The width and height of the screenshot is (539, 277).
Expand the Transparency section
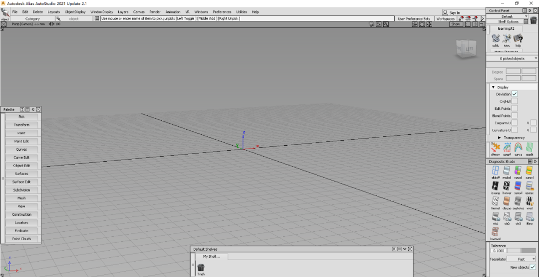coord(499,138)
